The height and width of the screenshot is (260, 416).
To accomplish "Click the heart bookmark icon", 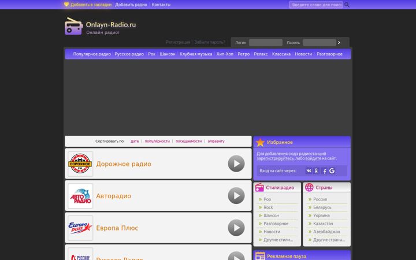I will coord(66,4).
